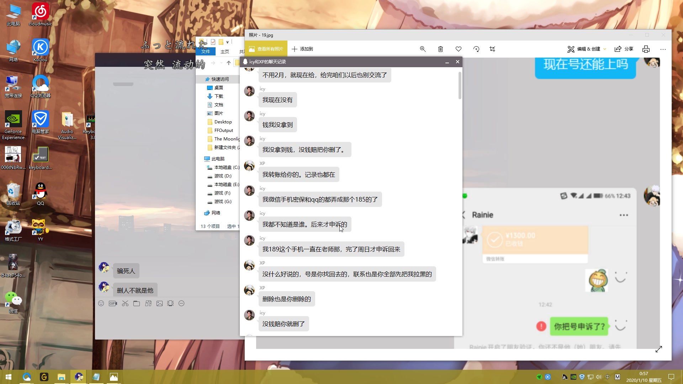683x384 pixels.
Task: Delete the photo with trash icon
Action: coord(440,49)
